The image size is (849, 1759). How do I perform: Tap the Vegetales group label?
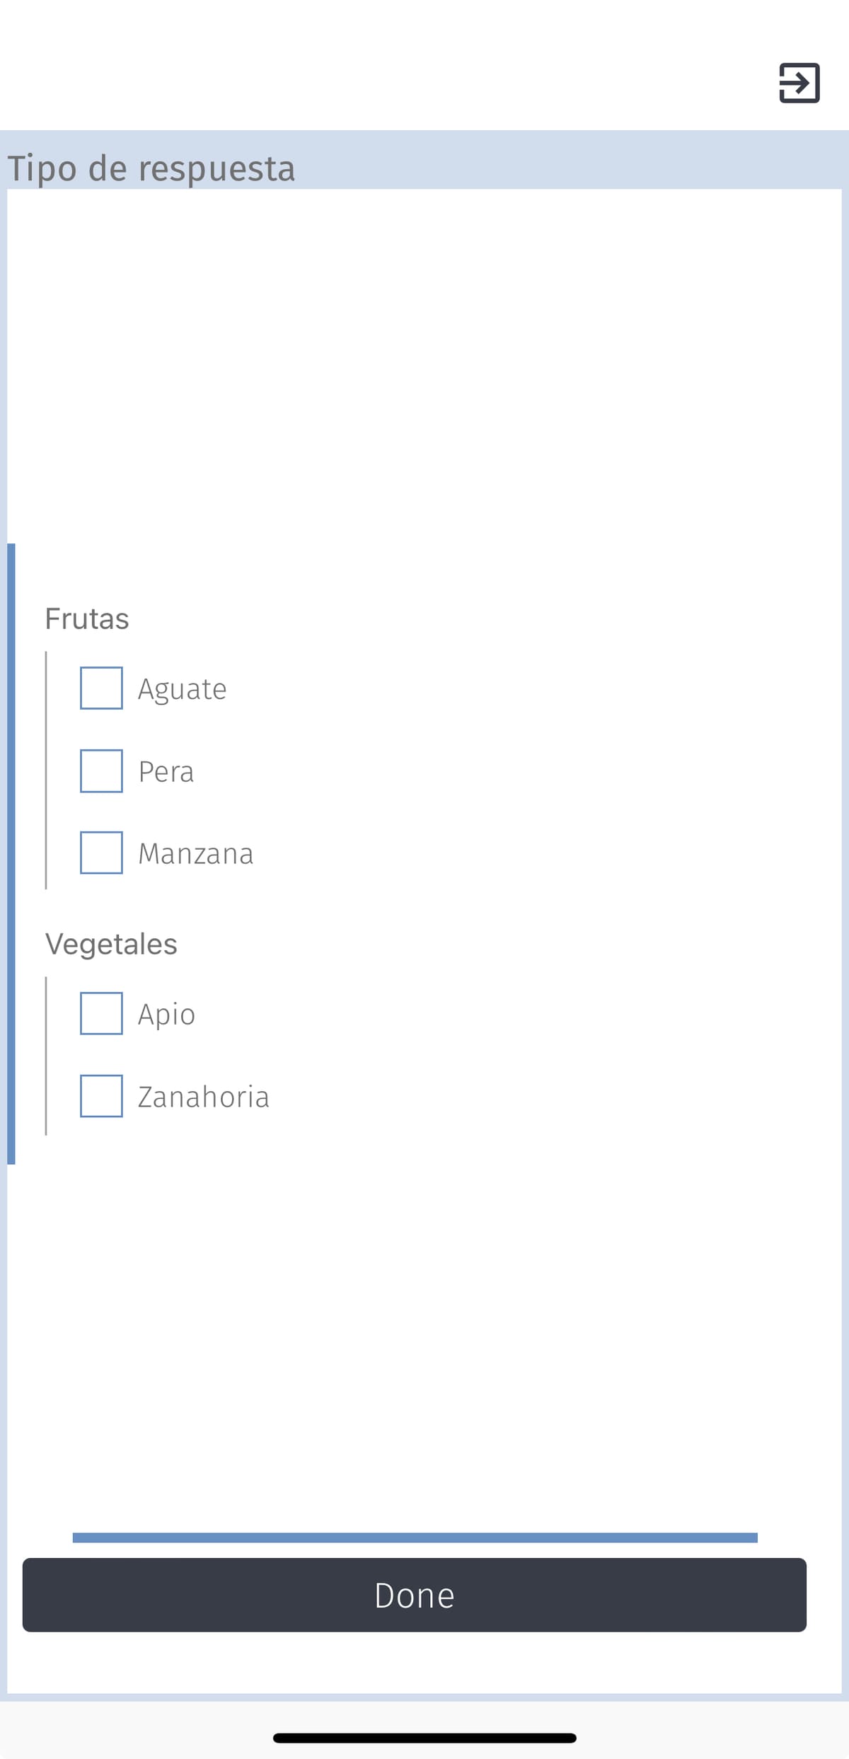[112, 943]
